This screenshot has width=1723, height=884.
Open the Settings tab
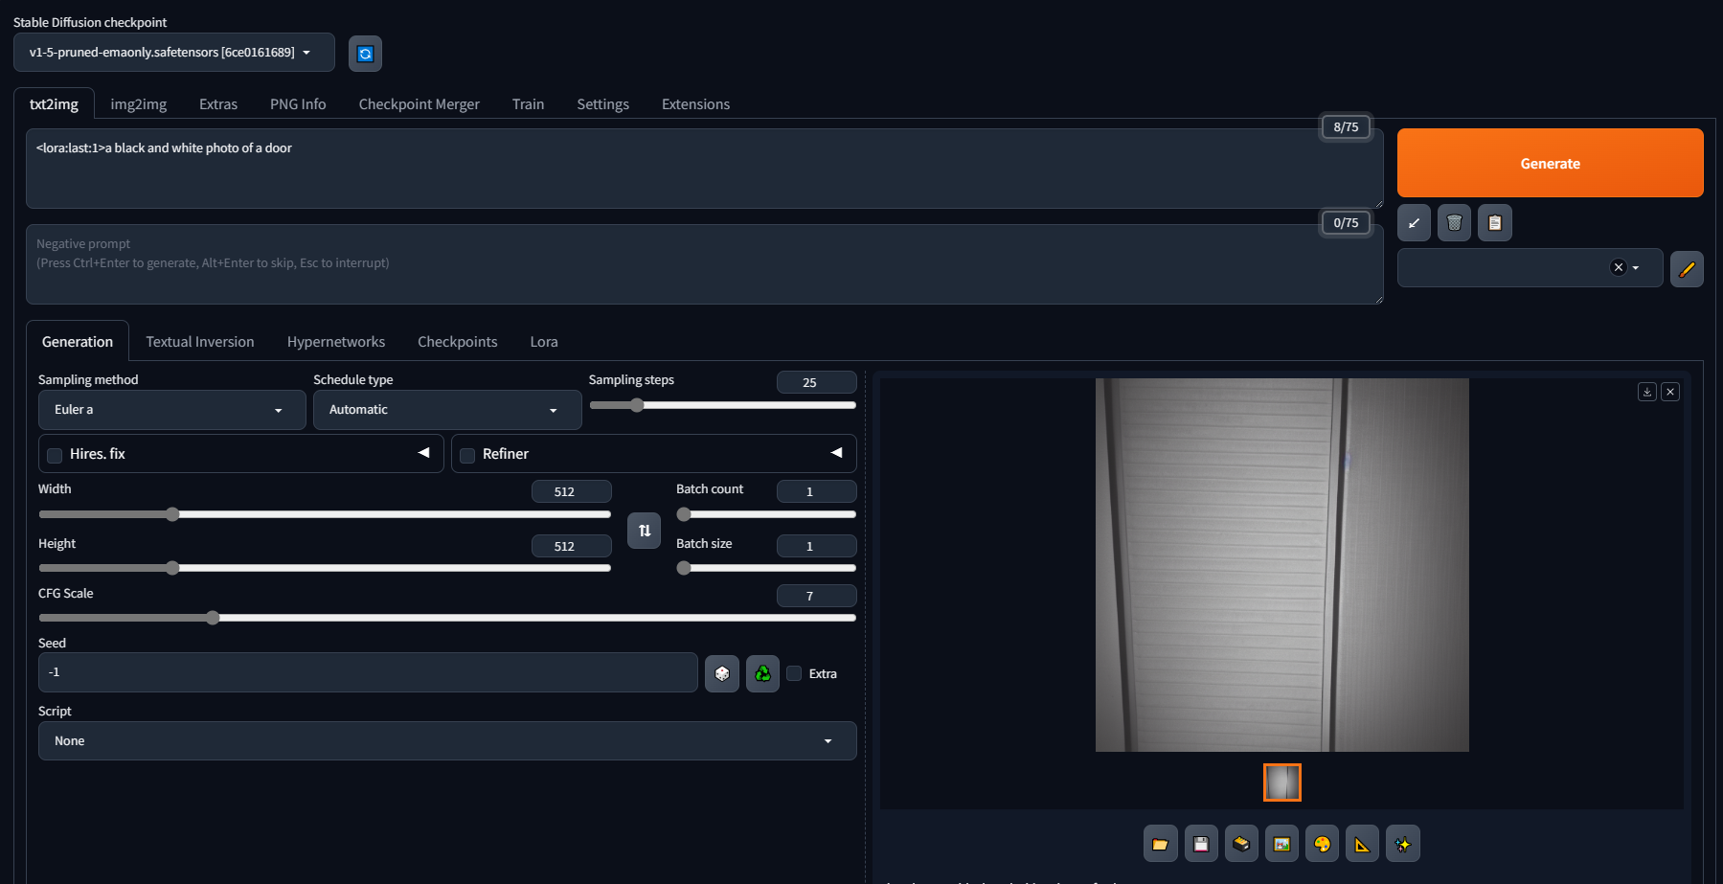coord(603,104)
